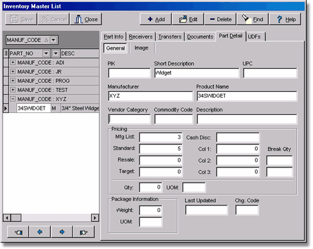Click the PART_NO column header
Image resolution: width=313 pixels, height=249 pixels.
[30, 53]
